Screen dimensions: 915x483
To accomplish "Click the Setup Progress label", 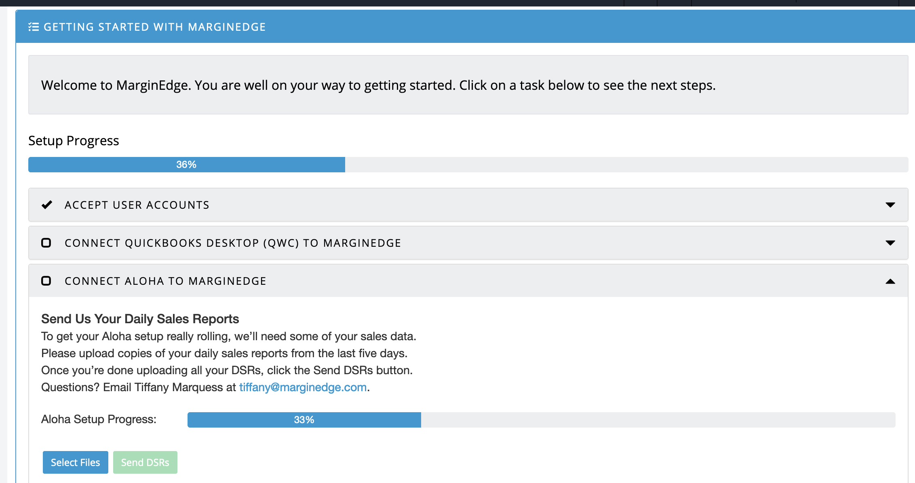I will coord(74,141).
